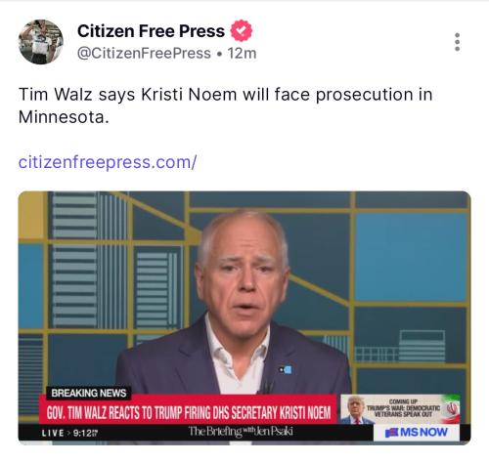Image resolution: width=489 pixels, height=462 pixels.
Task: Click the BREAKING NEWS label
Action: tap(89, 393)
